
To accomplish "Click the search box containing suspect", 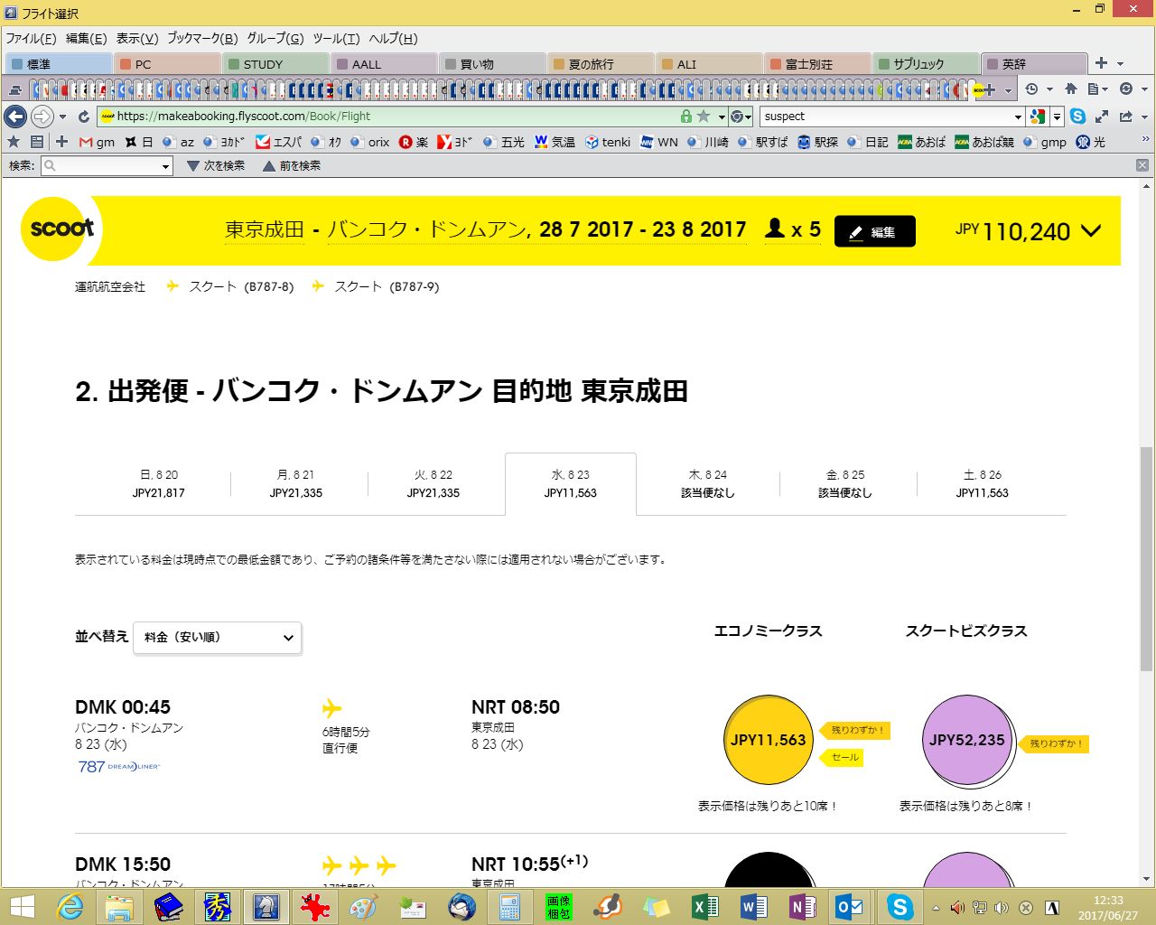I will tap(885, 117).
